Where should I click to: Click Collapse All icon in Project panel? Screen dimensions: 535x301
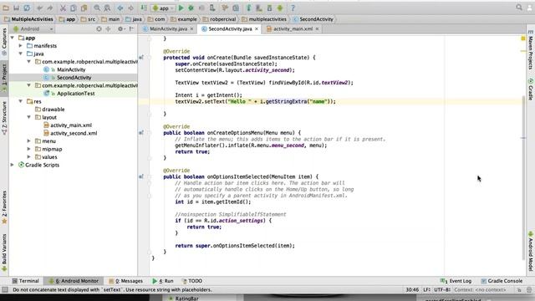108,29
